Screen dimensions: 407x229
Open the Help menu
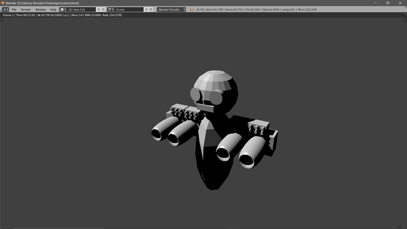click(53, 9)
